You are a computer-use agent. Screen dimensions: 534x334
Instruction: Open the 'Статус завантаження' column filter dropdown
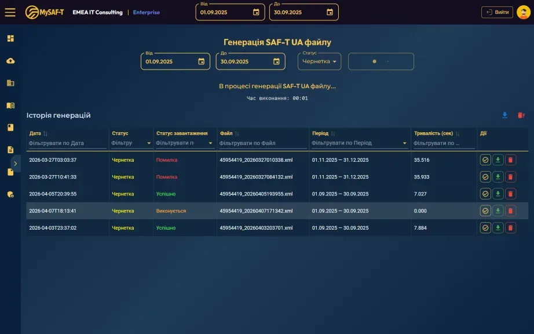point(210,143)
